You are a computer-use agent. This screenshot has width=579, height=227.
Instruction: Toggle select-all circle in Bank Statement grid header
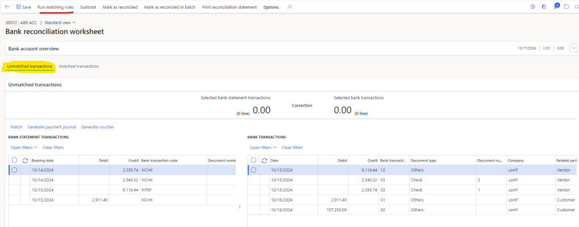[14, 160]
